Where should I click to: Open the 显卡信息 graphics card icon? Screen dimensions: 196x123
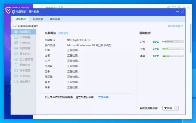click(x=16, y=54)
